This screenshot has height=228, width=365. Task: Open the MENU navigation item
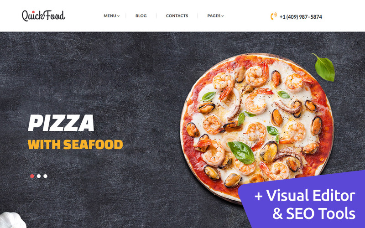click(111, 16)
